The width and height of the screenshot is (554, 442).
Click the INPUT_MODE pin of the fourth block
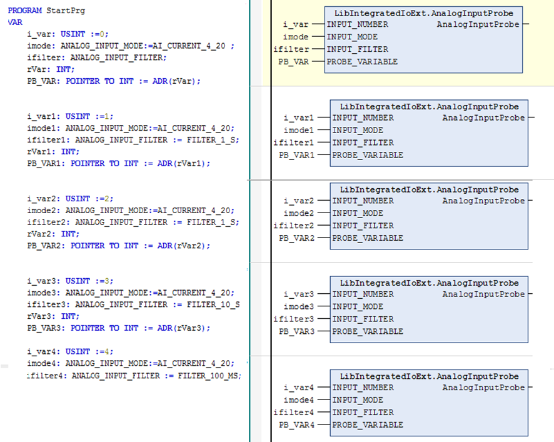(x=358, y=306)
